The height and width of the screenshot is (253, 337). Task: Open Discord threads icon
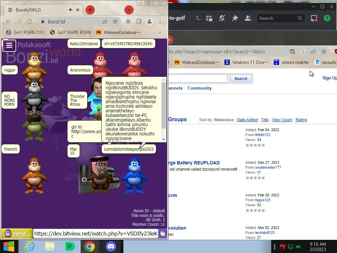[209, 18]
